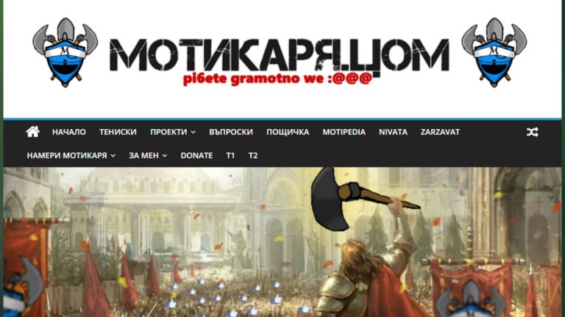Click the DONATE link

click(x=196, y=156)
